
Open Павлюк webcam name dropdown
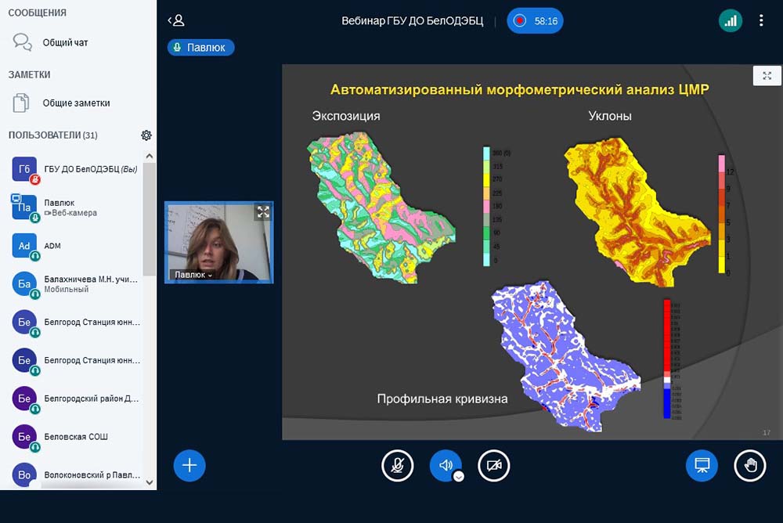(193, 275)
